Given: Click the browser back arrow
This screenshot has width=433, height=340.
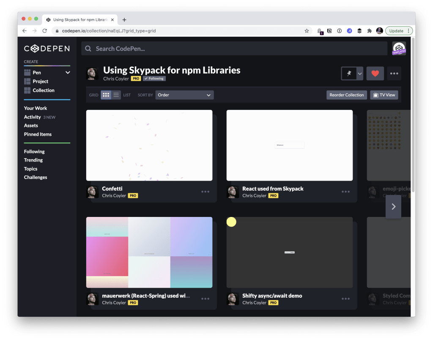Looking at the screenshot, I should pos(25,31).
